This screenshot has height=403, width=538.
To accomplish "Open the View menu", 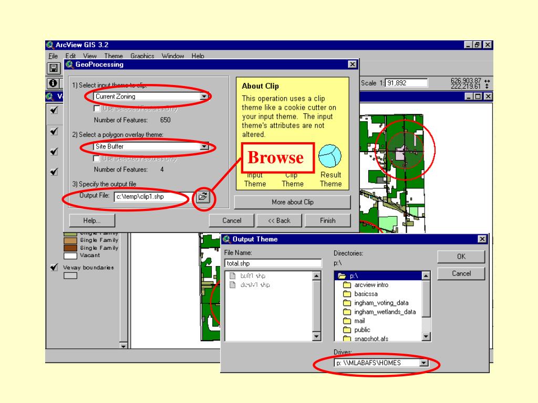I will (89, 56).
